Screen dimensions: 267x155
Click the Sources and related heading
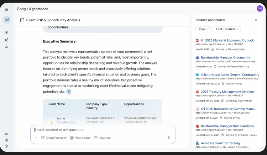pos(210,20)
